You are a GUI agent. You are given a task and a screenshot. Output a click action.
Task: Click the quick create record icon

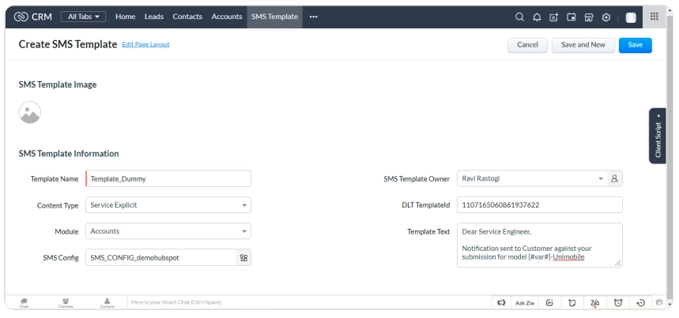553,17
